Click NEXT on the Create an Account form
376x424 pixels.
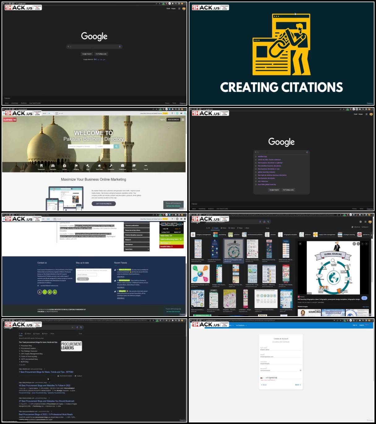(298, 385)
